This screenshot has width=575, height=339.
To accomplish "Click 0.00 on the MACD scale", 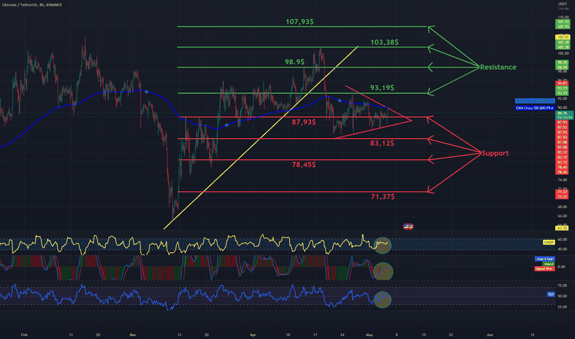I will (x=561, y=267).
